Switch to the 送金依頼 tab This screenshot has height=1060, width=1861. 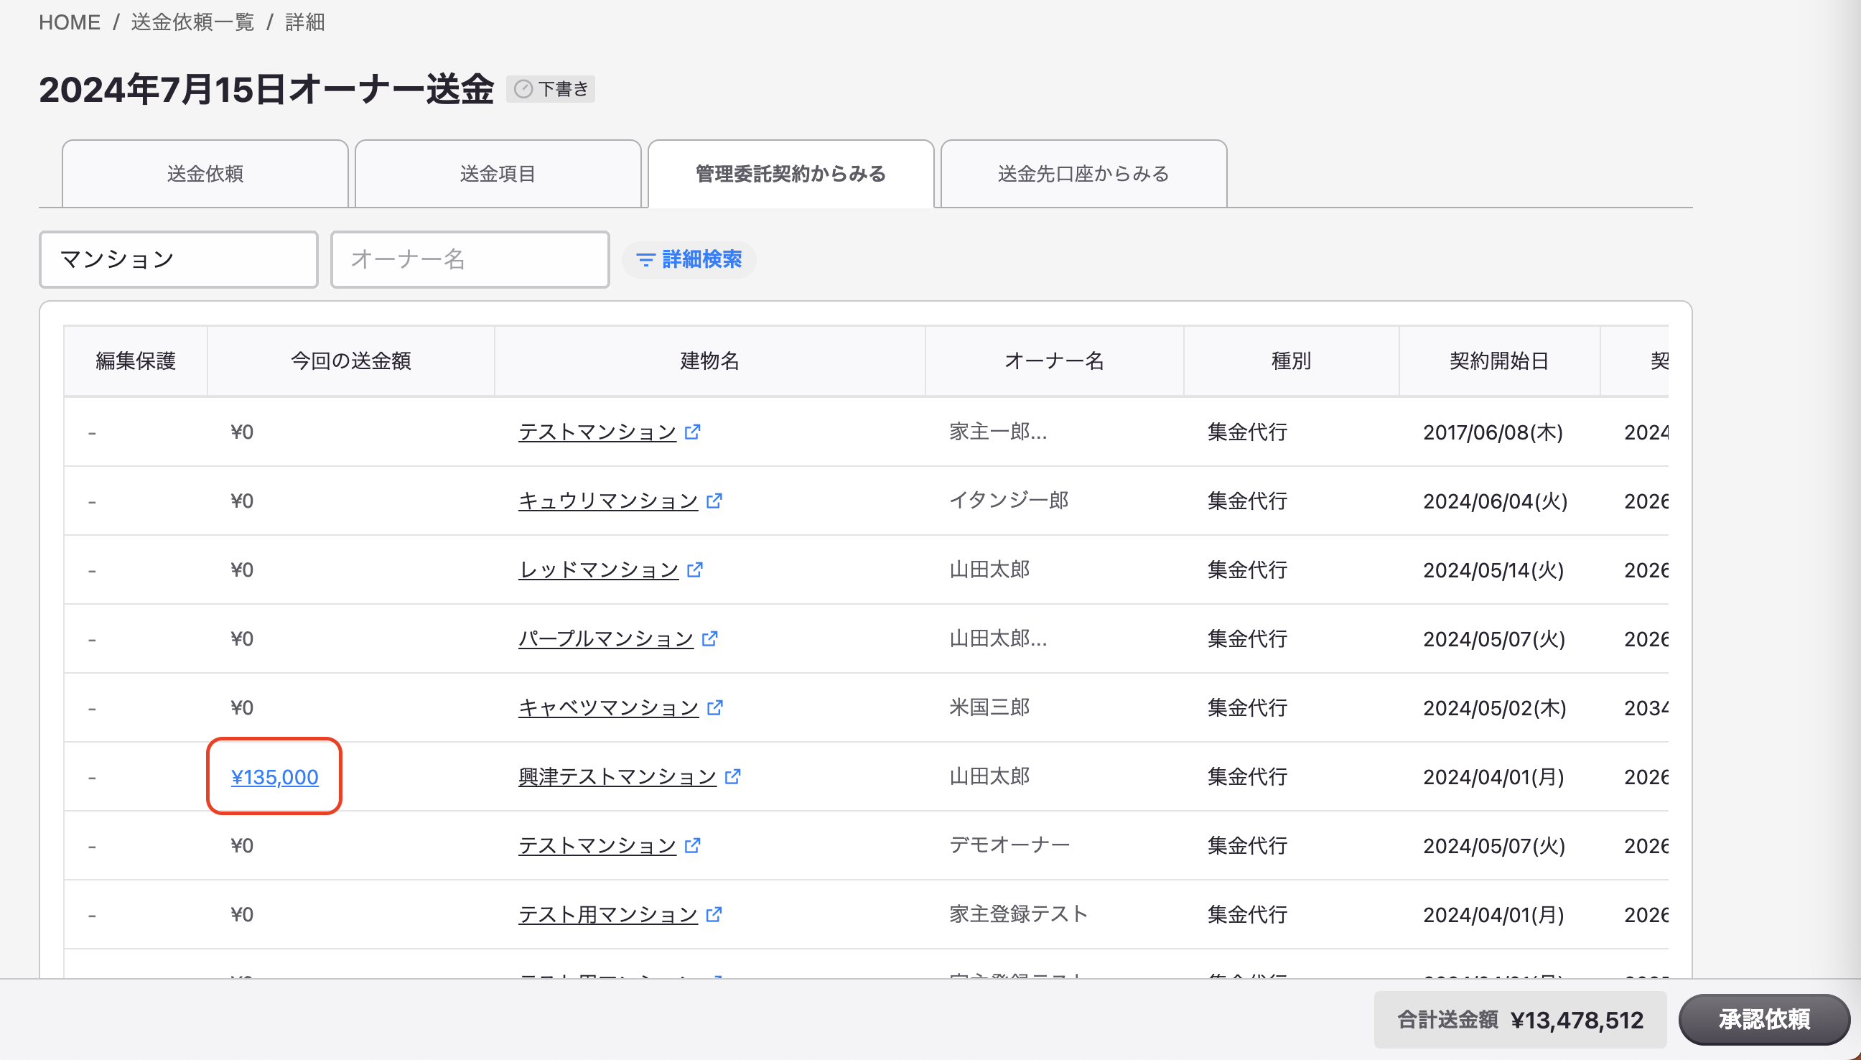(x=205, y=174)
